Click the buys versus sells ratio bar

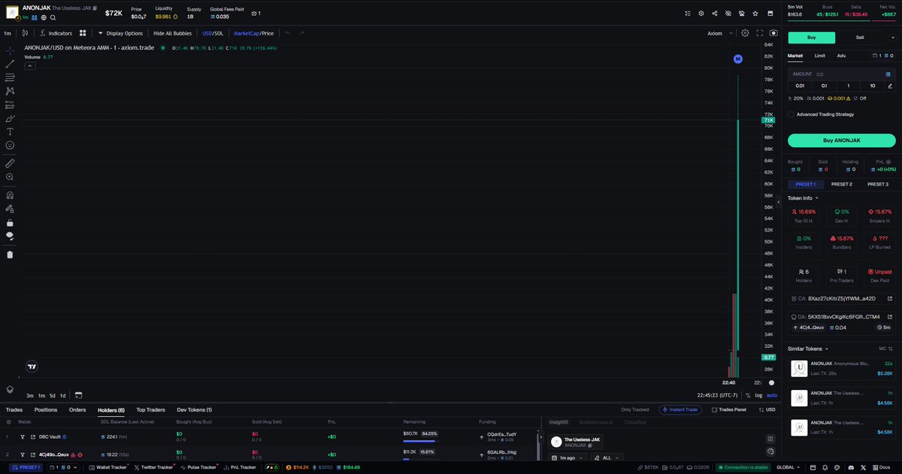842,21
